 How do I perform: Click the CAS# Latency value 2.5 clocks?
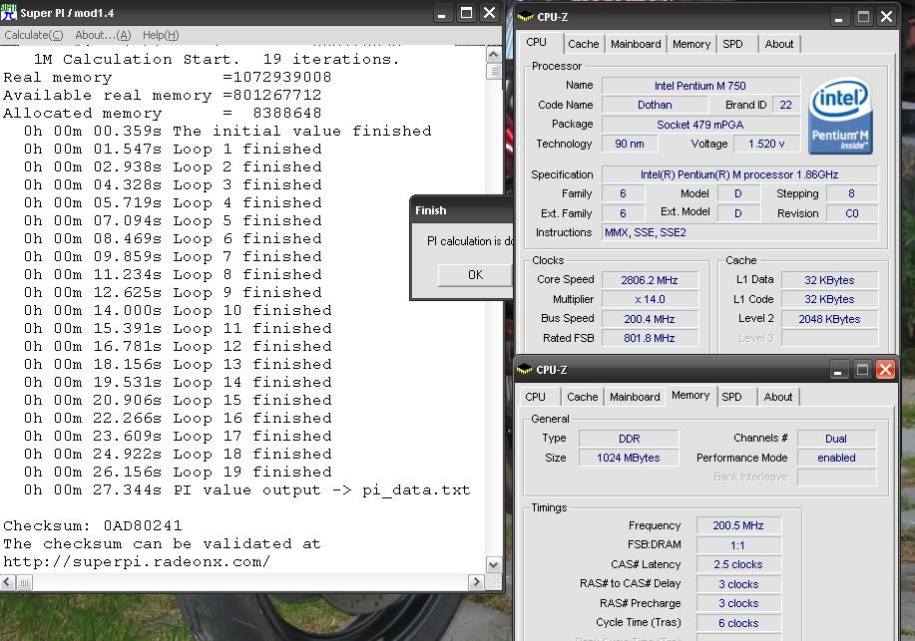point(738,564)
